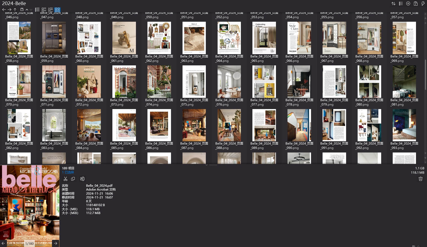This screenshot has width=427, height=247.
Task: Click the size value '118148102 B'
Action: (x=95, y=205)
